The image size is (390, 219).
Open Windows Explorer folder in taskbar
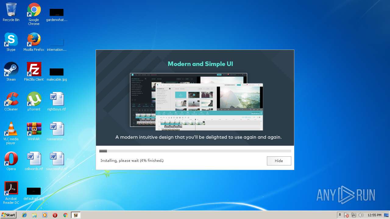pos(34,215)
